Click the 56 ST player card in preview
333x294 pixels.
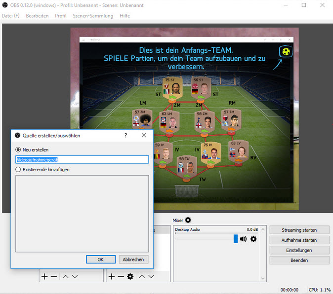(201, 88)
